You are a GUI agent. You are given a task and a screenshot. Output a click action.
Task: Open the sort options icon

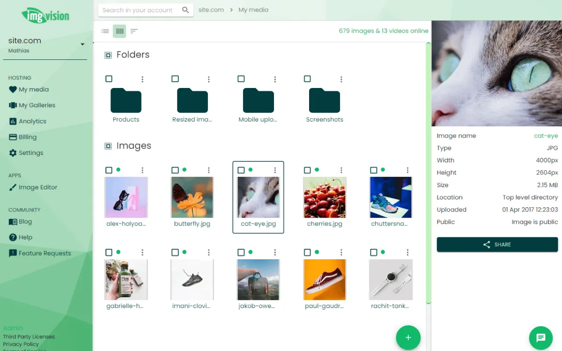pyautogui.click(x=134, y=31)
